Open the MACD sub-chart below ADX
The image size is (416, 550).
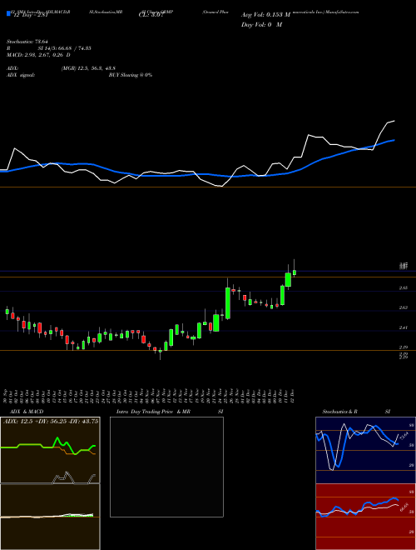click(x=50, y=517)
